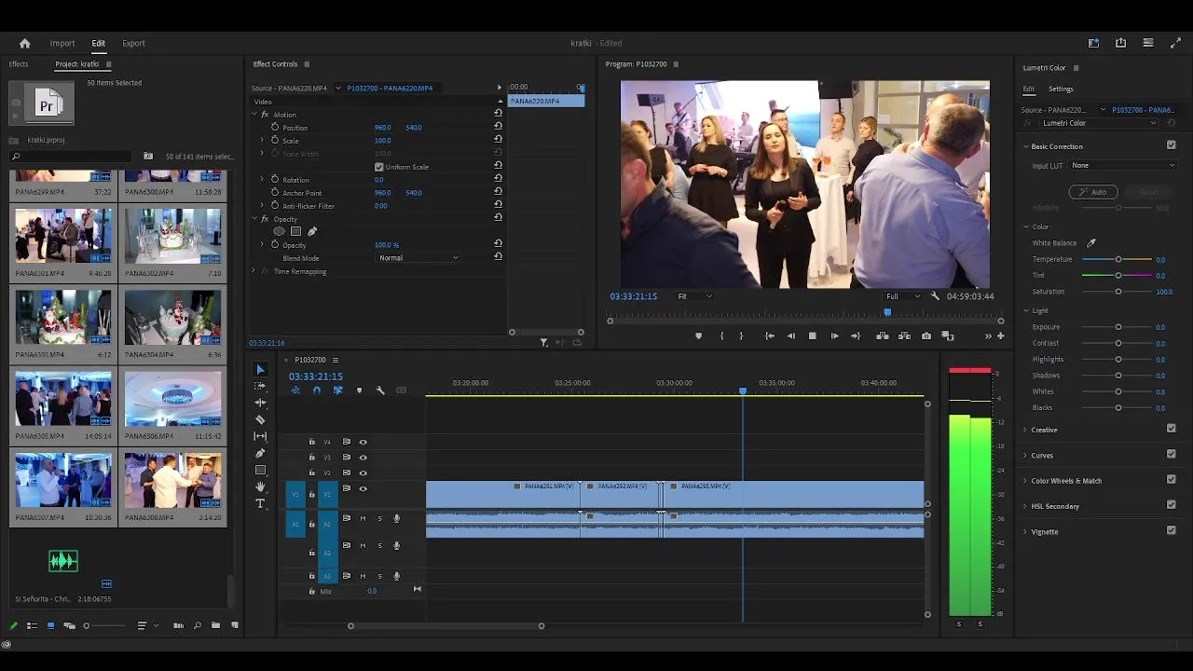Open Program monitor button editor plus

[1001, 335]
